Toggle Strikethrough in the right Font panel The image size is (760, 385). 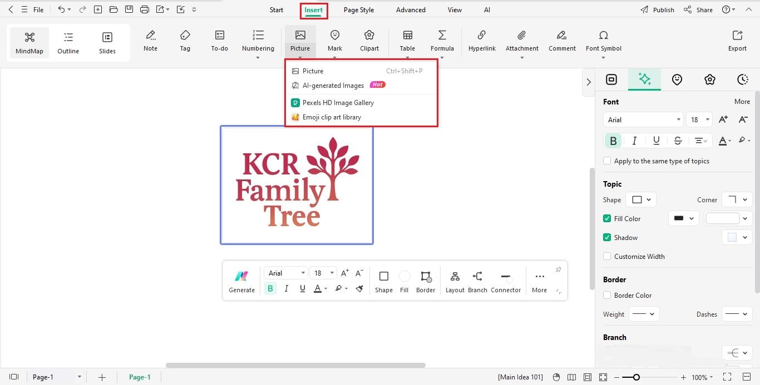678,141
